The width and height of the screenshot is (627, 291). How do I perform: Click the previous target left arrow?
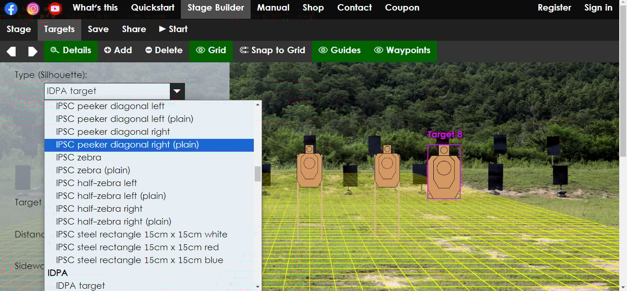click(11, 51)
